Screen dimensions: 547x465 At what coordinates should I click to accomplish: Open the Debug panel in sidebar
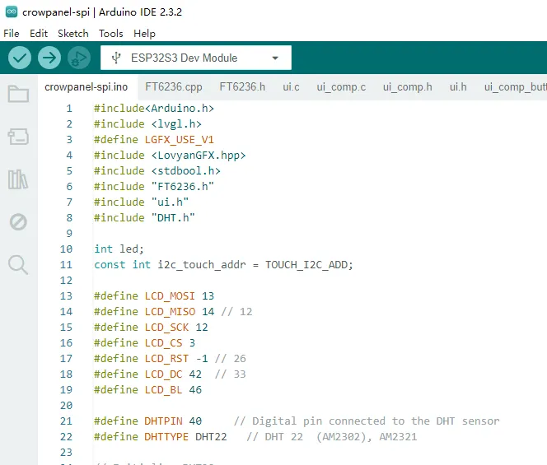coord(18,222)
